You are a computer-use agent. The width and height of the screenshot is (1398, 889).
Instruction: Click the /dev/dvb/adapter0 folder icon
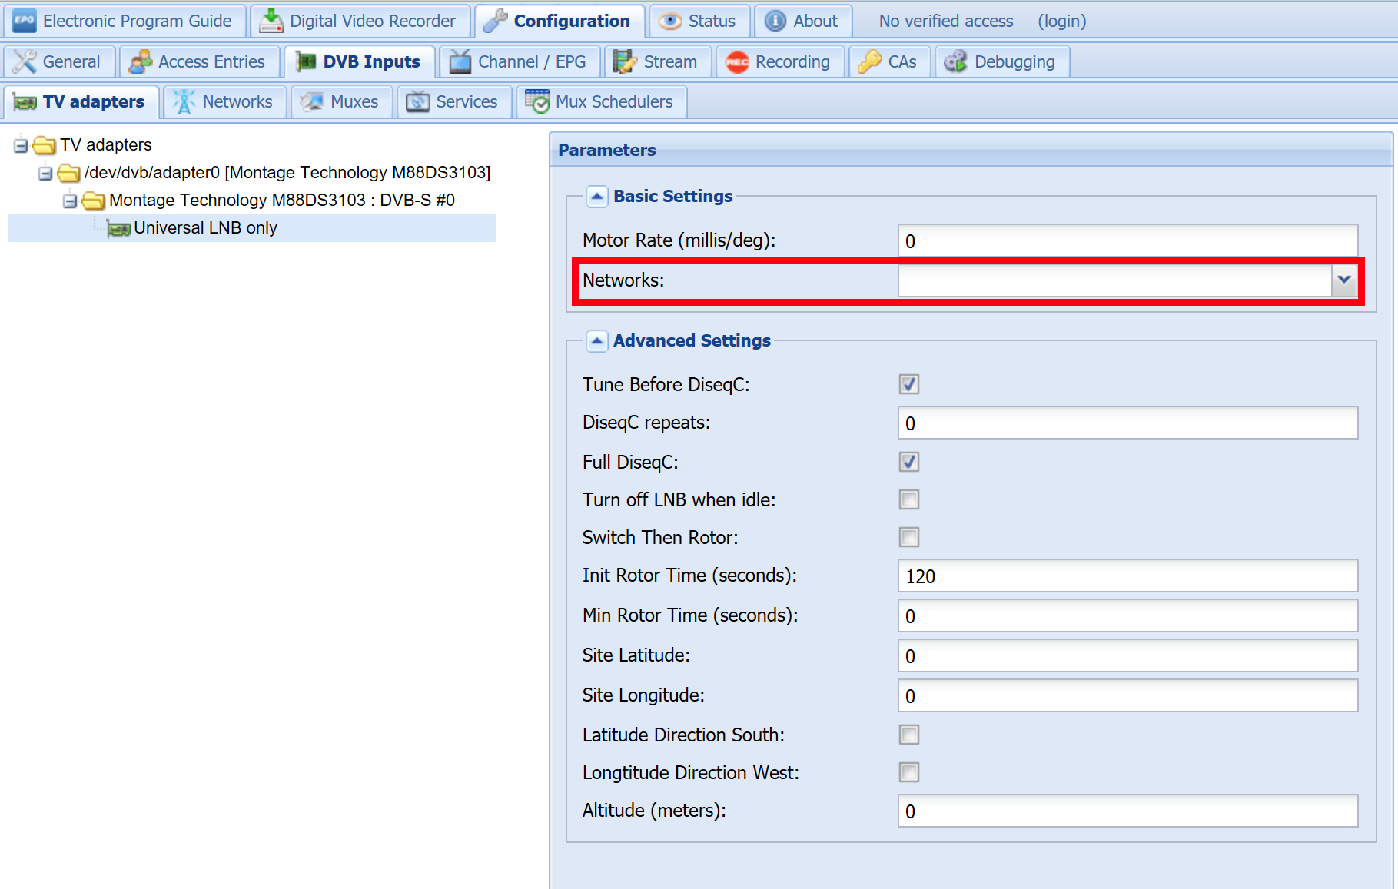(69, 172)
